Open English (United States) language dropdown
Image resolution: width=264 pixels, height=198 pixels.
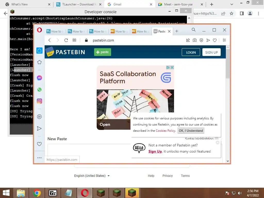92,176
